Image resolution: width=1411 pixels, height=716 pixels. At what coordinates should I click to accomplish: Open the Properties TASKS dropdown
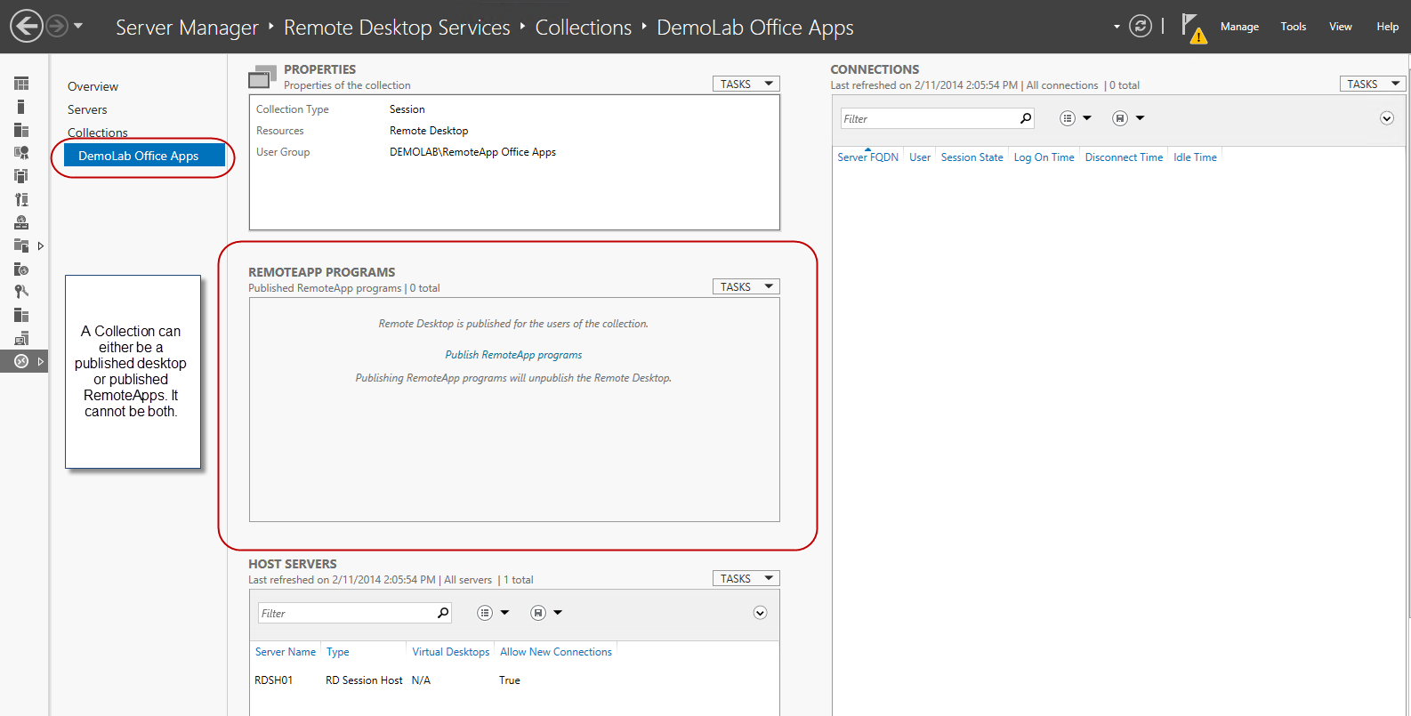(x=746, y=84)
